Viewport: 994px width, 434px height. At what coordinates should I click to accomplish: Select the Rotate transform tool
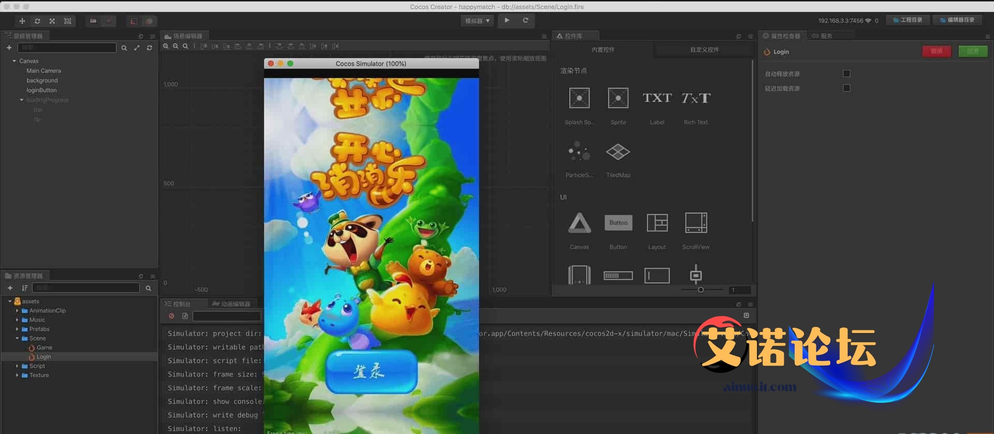tap(37, 21)
